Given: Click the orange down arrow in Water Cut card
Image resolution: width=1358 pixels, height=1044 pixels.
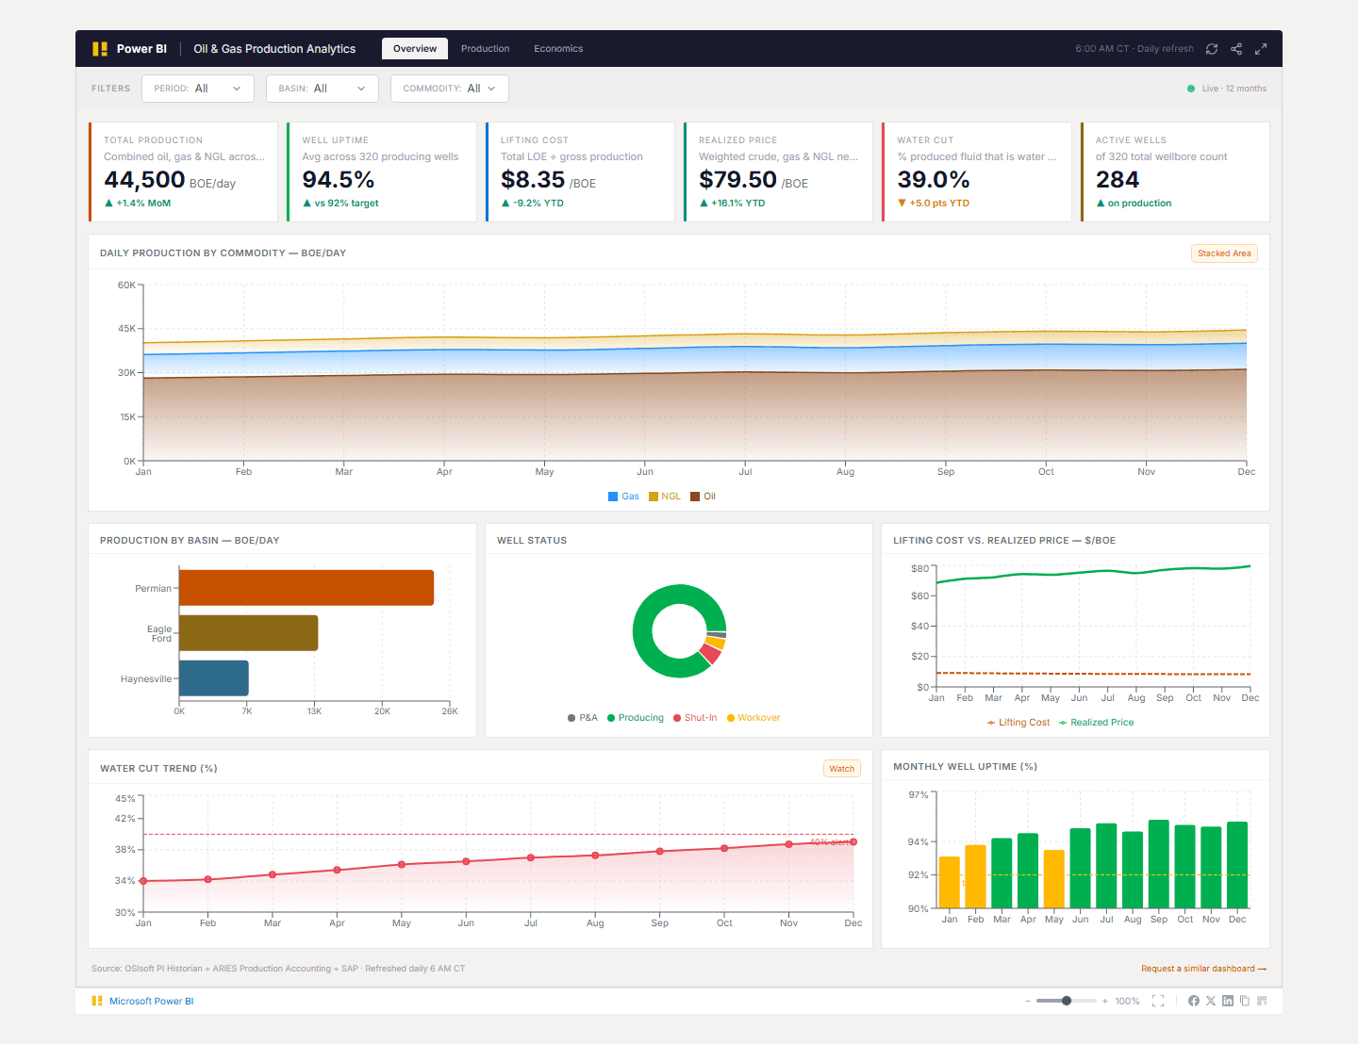Looking at the screenshot, I should pyautogui.click(x=902, y=203).
